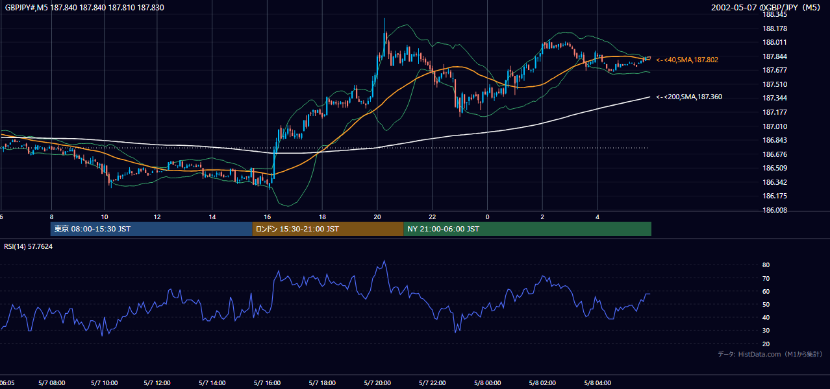
Task: Click the bottom time label 5/8 02:00
Action: point(542,383)
